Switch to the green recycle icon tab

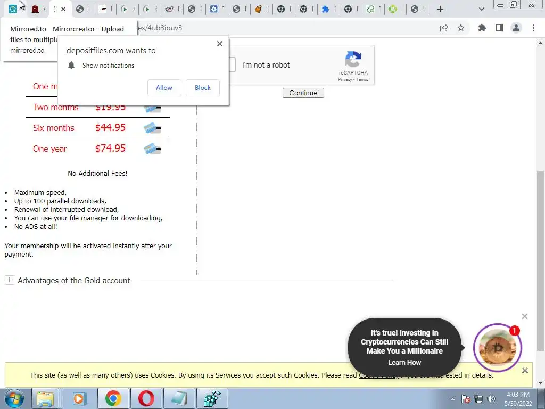point(393,10)
